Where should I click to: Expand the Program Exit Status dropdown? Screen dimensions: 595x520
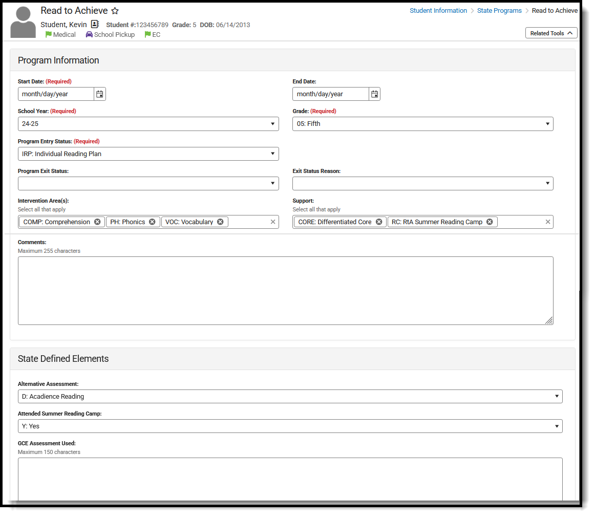coord(148,184)
